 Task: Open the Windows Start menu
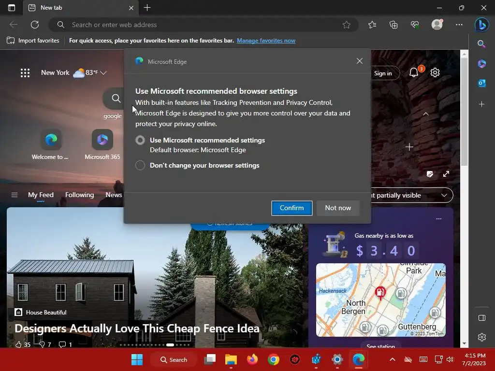(x=137, y=359)
